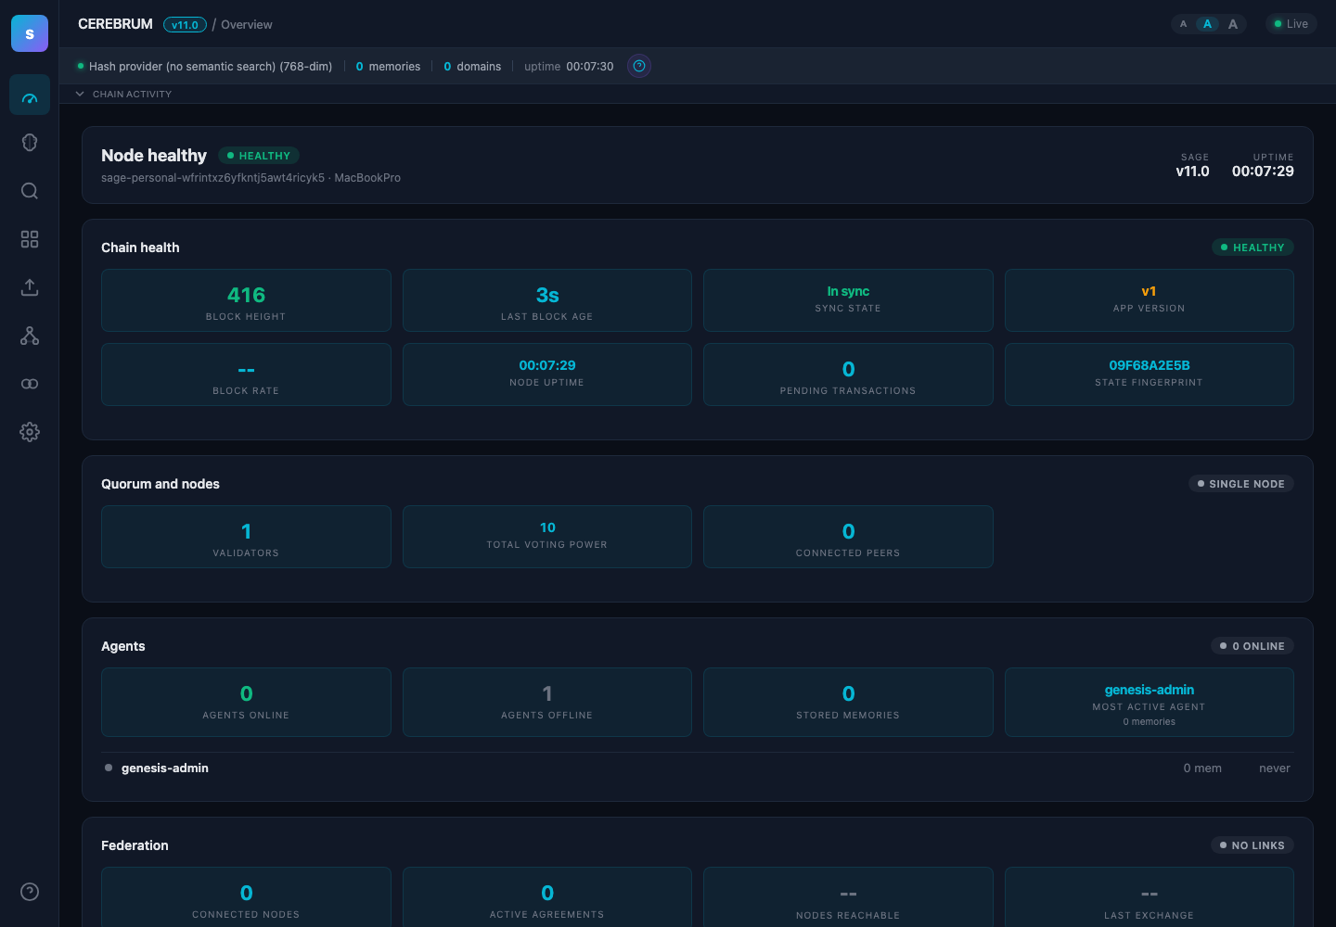Click the Agents Offline card
Viewport: 1336px width, 927px height.
[x=547, y=702]
